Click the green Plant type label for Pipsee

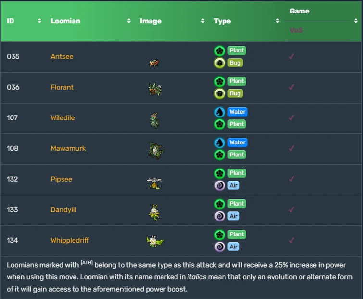coord(237,173)
